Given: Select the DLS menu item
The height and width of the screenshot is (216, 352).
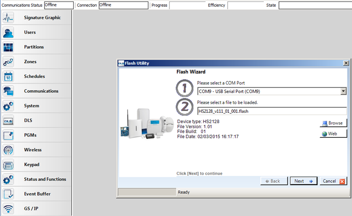Looking at the screenshot, I should click(28, 121).
